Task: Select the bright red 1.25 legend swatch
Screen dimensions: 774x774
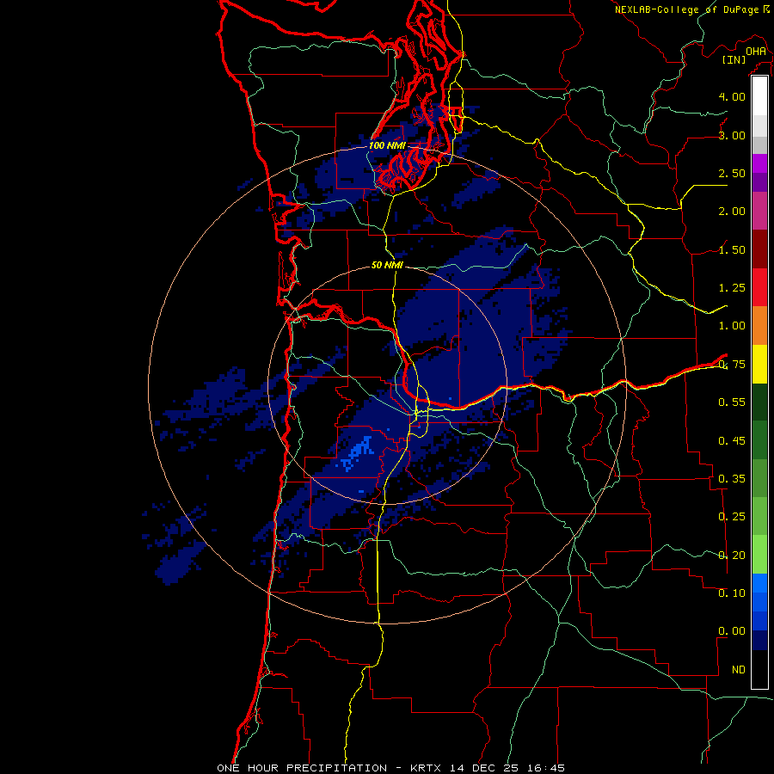Action: [x=759, y=287]
